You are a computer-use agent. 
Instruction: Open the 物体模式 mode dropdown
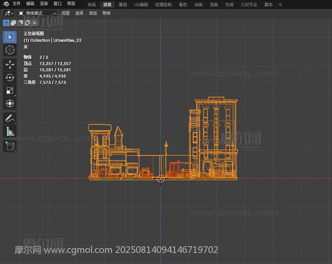coord(37,13)
